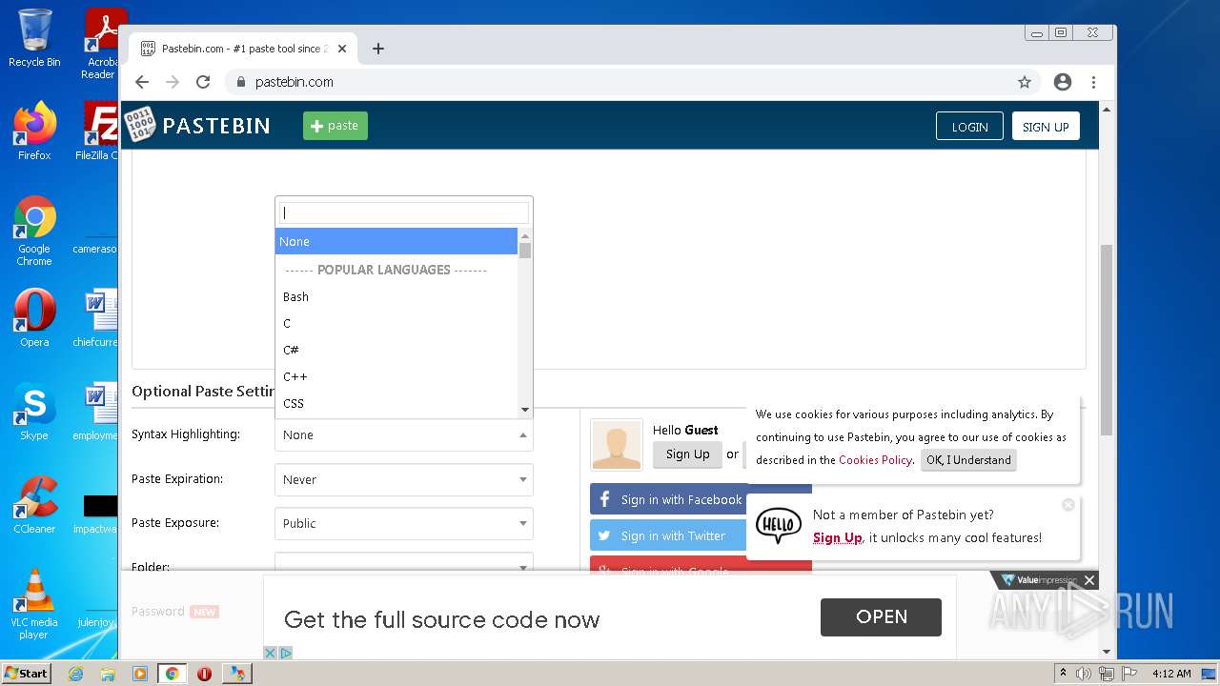Launch Internet Explorer from taskbar

[75, 674]
